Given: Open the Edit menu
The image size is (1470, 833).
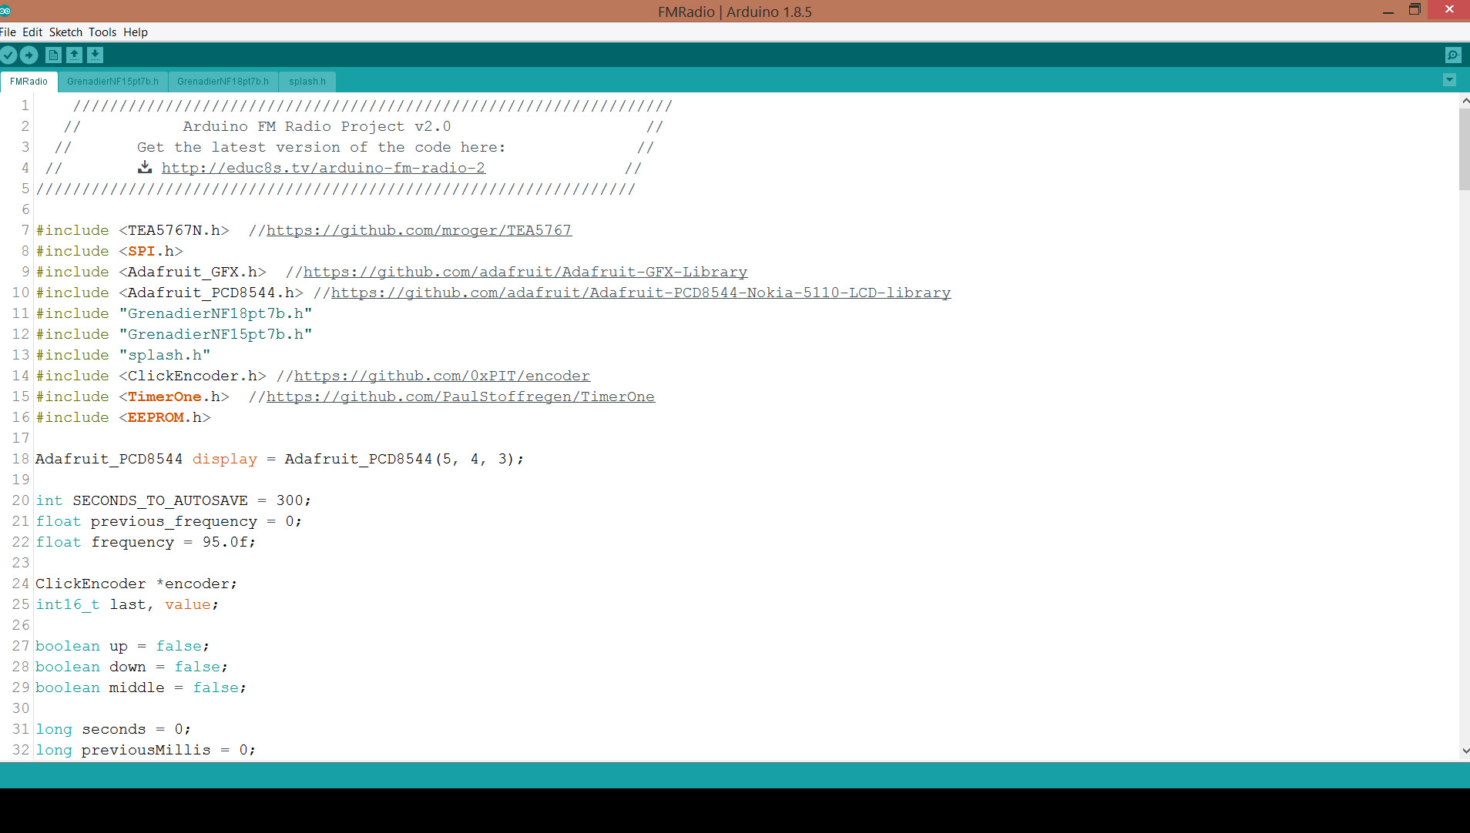Looking at the screenshot, I should [32, 32].
